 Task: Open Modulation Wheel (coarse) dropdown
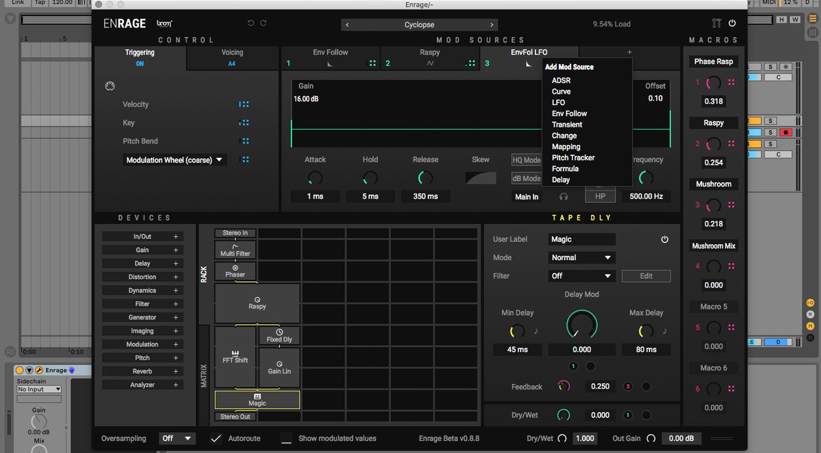174,160
